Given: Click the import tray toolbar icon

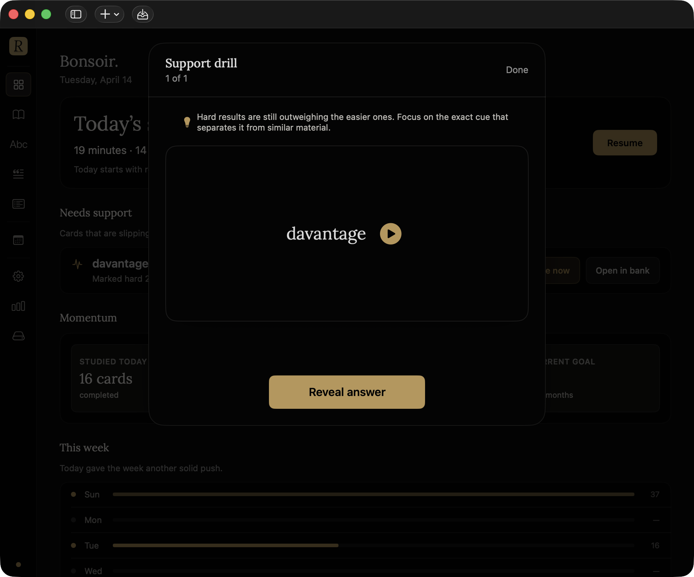Looking at the screenshot, I should (x=143, y=14).
